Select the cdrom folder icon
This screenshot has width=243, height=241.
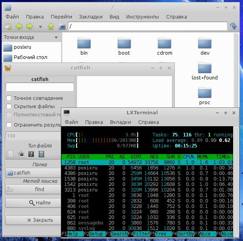(x=164, y=43)
